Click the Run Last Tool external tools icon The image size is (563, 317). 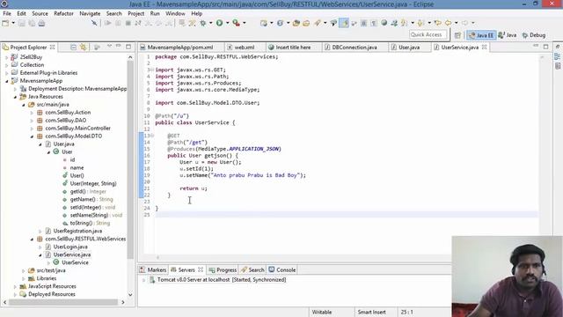[236, 23]
